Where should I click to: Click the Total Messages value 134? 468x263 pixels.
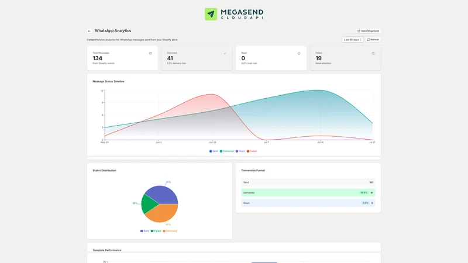[x=97, y=58]
